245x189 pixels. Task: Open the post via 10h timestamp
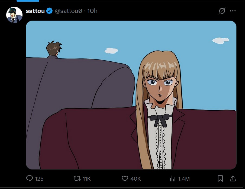tap(92, 11)
